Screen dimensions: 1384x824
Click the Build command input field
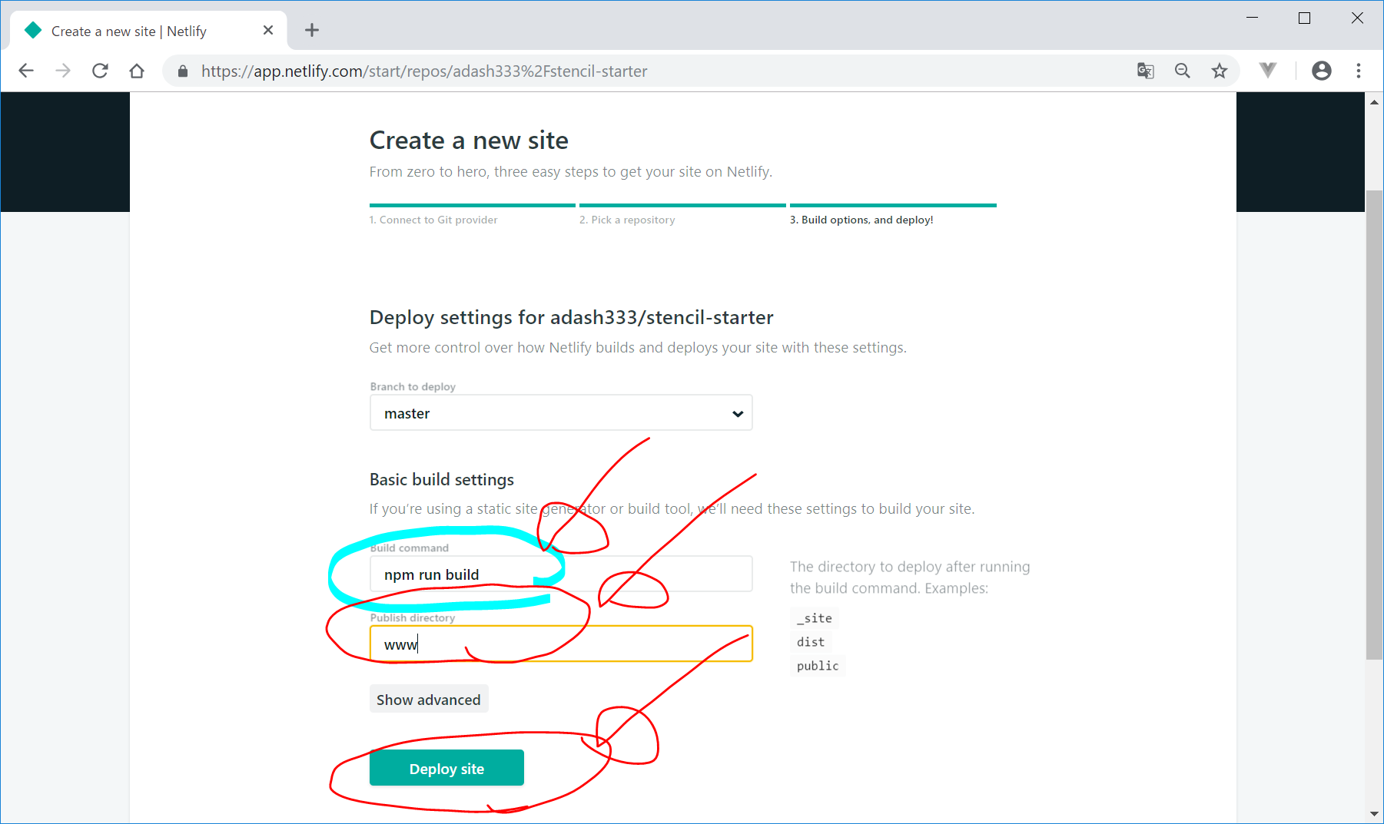tap(615, 574)
